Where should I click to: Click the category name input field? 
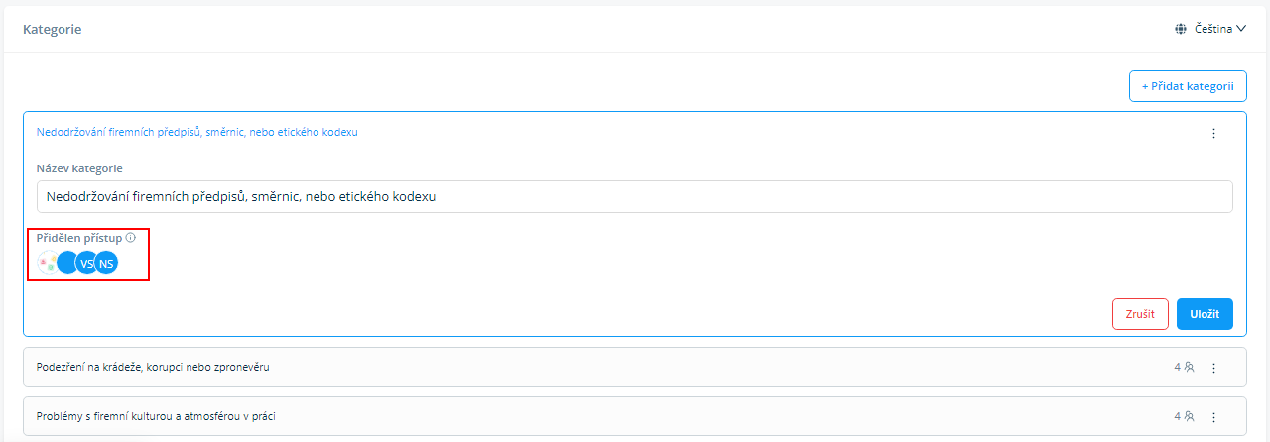635,196
